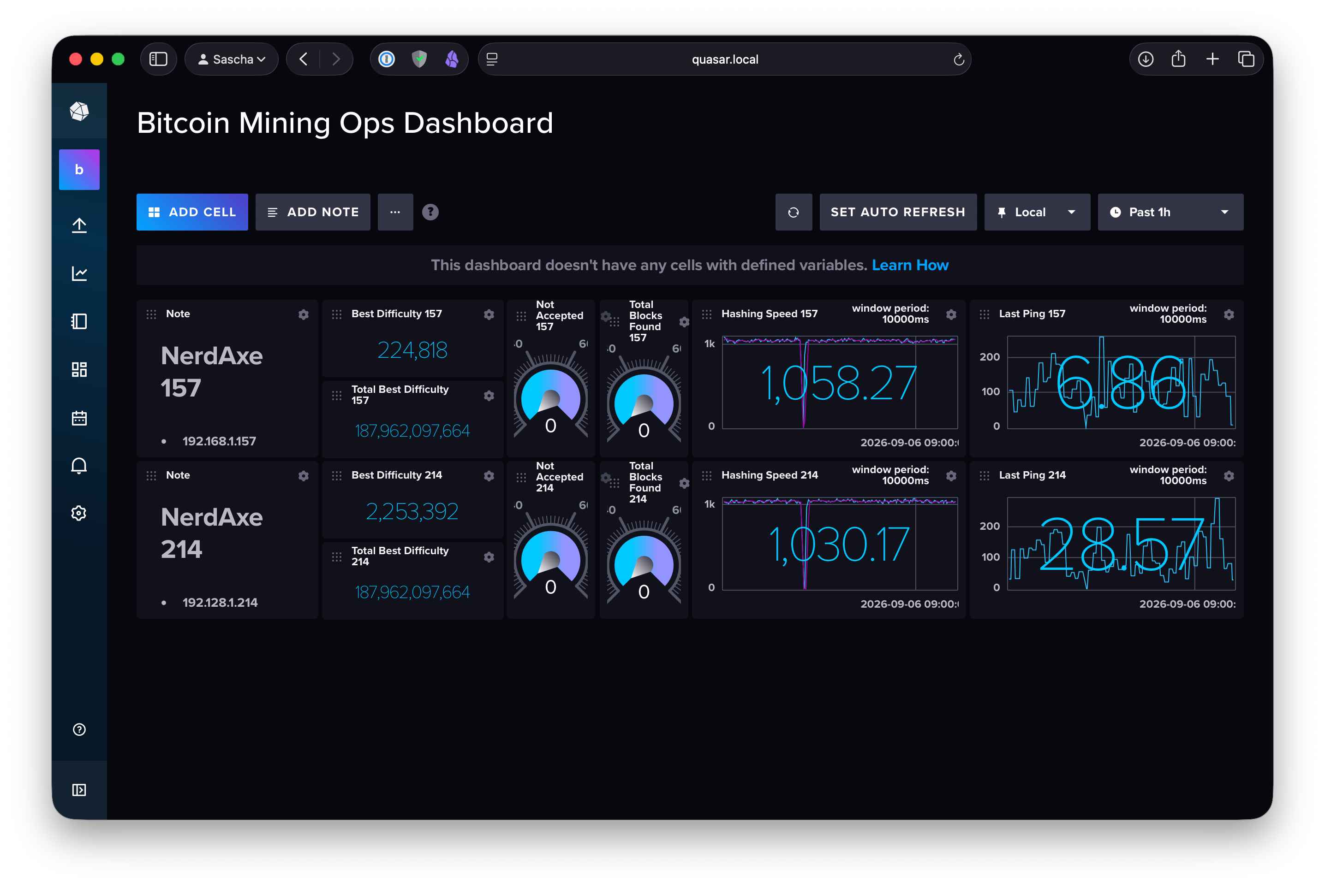Click the manual refresh icon button

point(794,212)
